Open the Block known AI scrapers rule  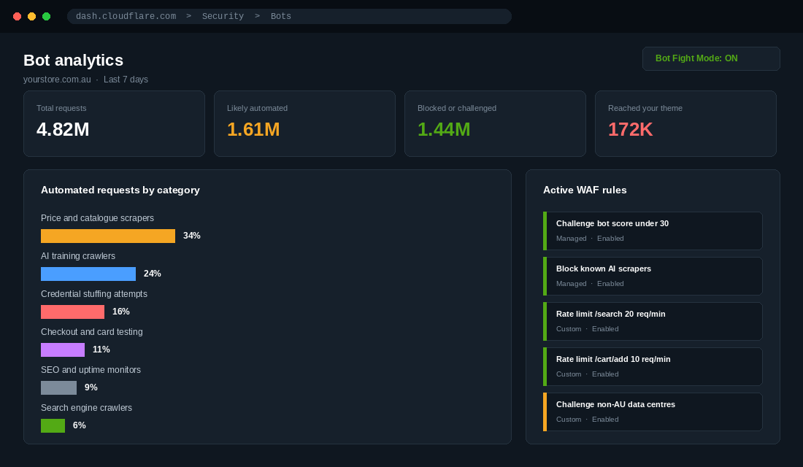(x=653, y=276)
